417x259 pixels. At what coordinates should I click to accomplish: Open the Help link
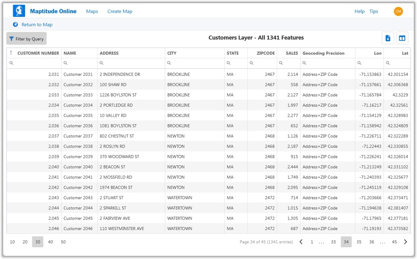pyautogui.click(x=359, y=11)
